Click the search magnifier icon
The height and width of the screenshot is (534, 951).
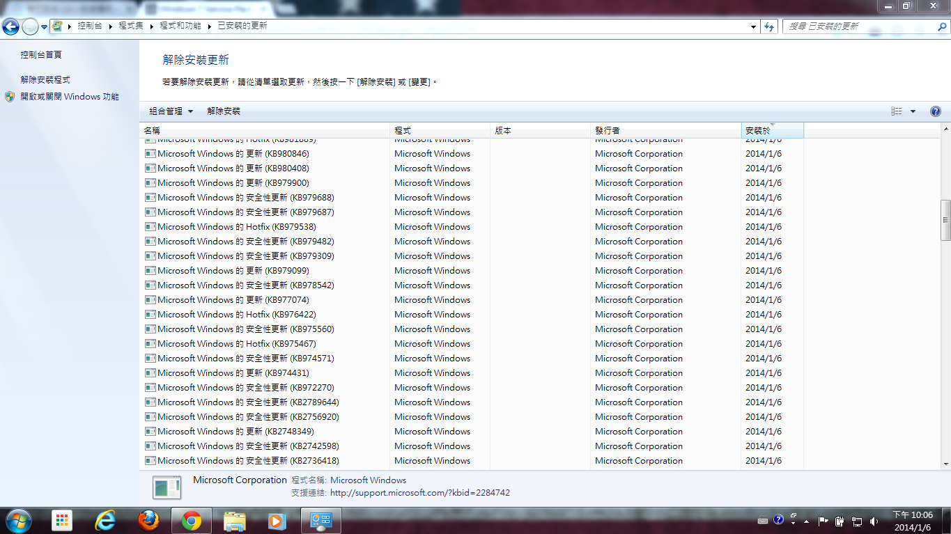coord(941,26)
